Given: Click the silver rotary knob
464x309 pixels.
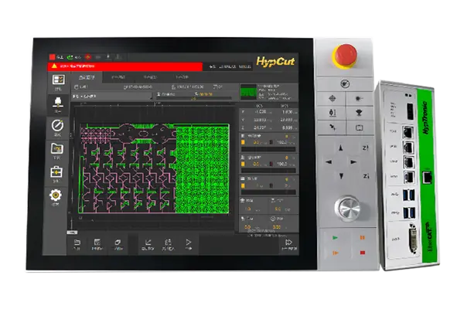Looking at the screenshot, I should [x=348, y=208].
